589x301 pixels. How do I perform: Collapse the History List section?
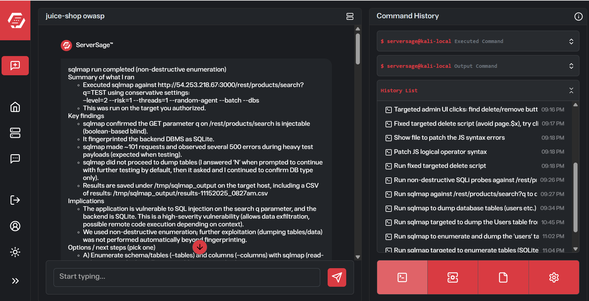coord(571,90)
